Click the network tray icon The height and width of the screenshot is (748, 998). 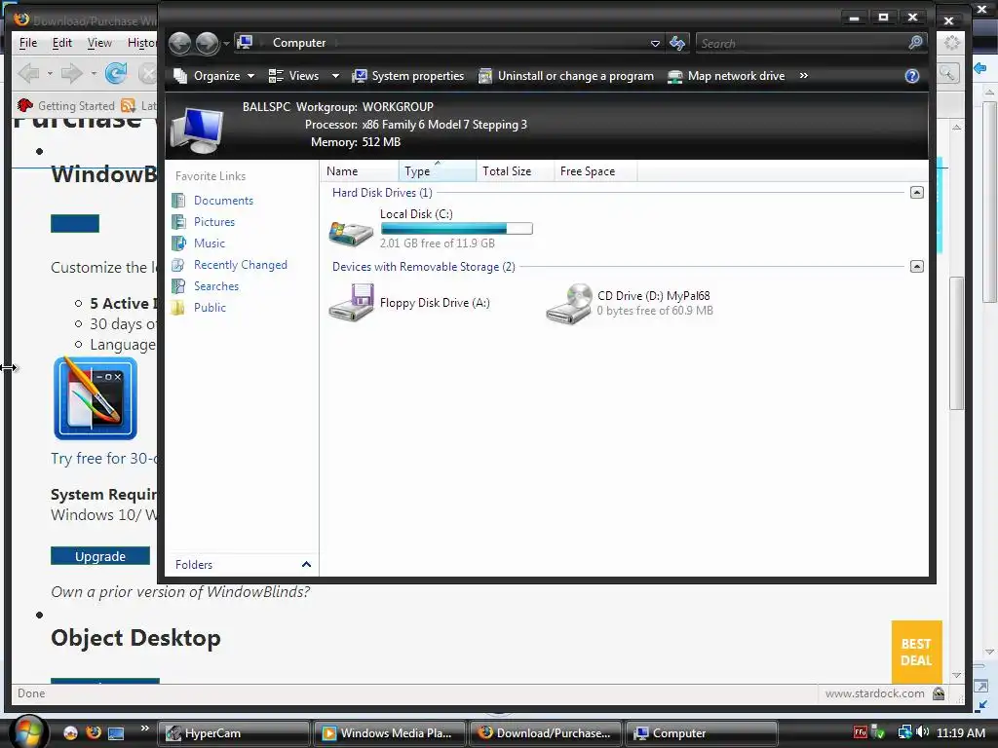(904, 732)
